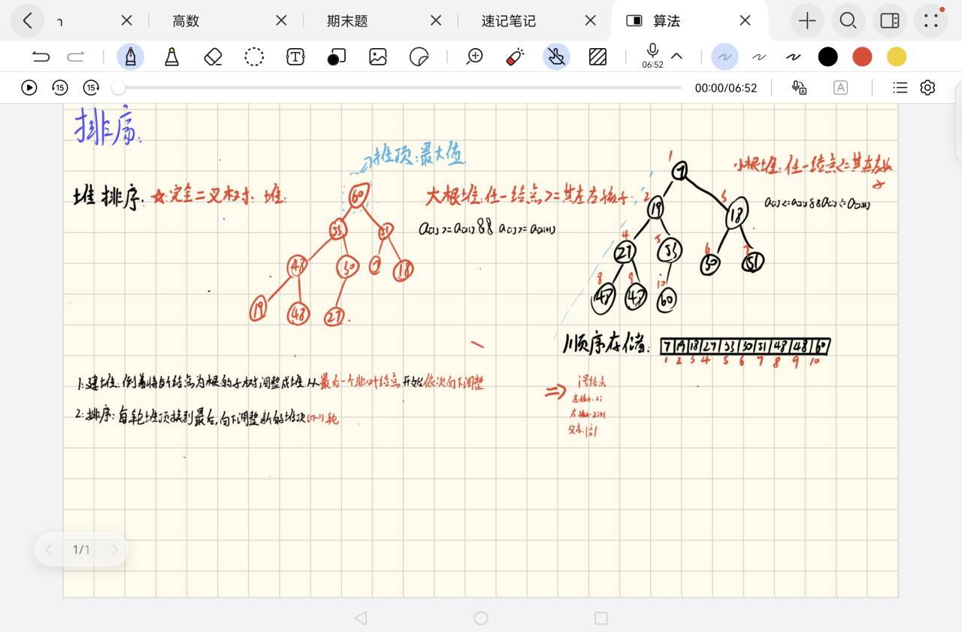This screenshot has width=962, height=632.
Task: Choose the thickest stroke width
Action: tap(794, 56)
